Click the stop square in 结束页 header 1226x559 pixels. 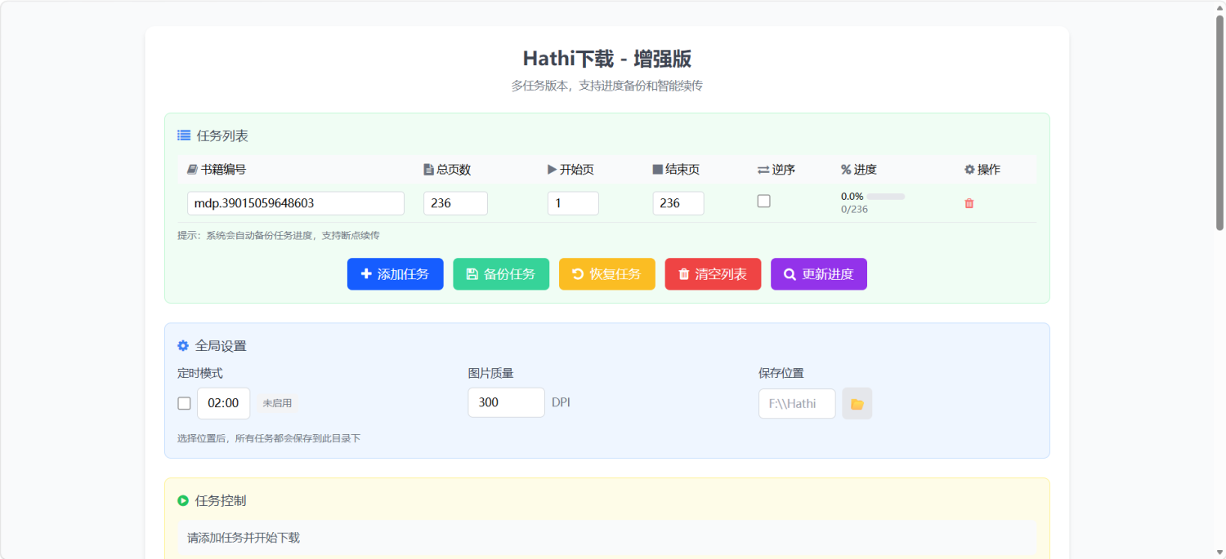(x=658, y=170)
